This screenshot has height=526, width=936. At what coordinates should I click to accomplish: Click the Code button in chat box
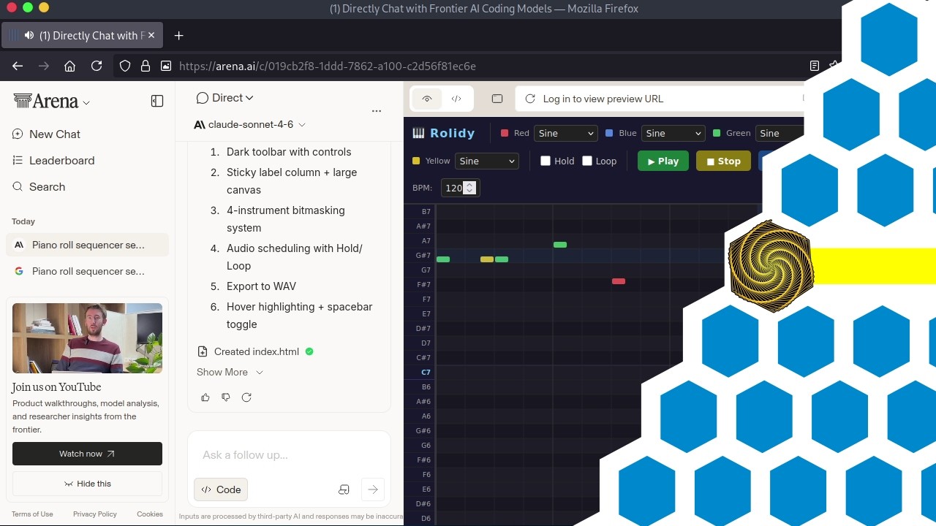coord(221,489)
